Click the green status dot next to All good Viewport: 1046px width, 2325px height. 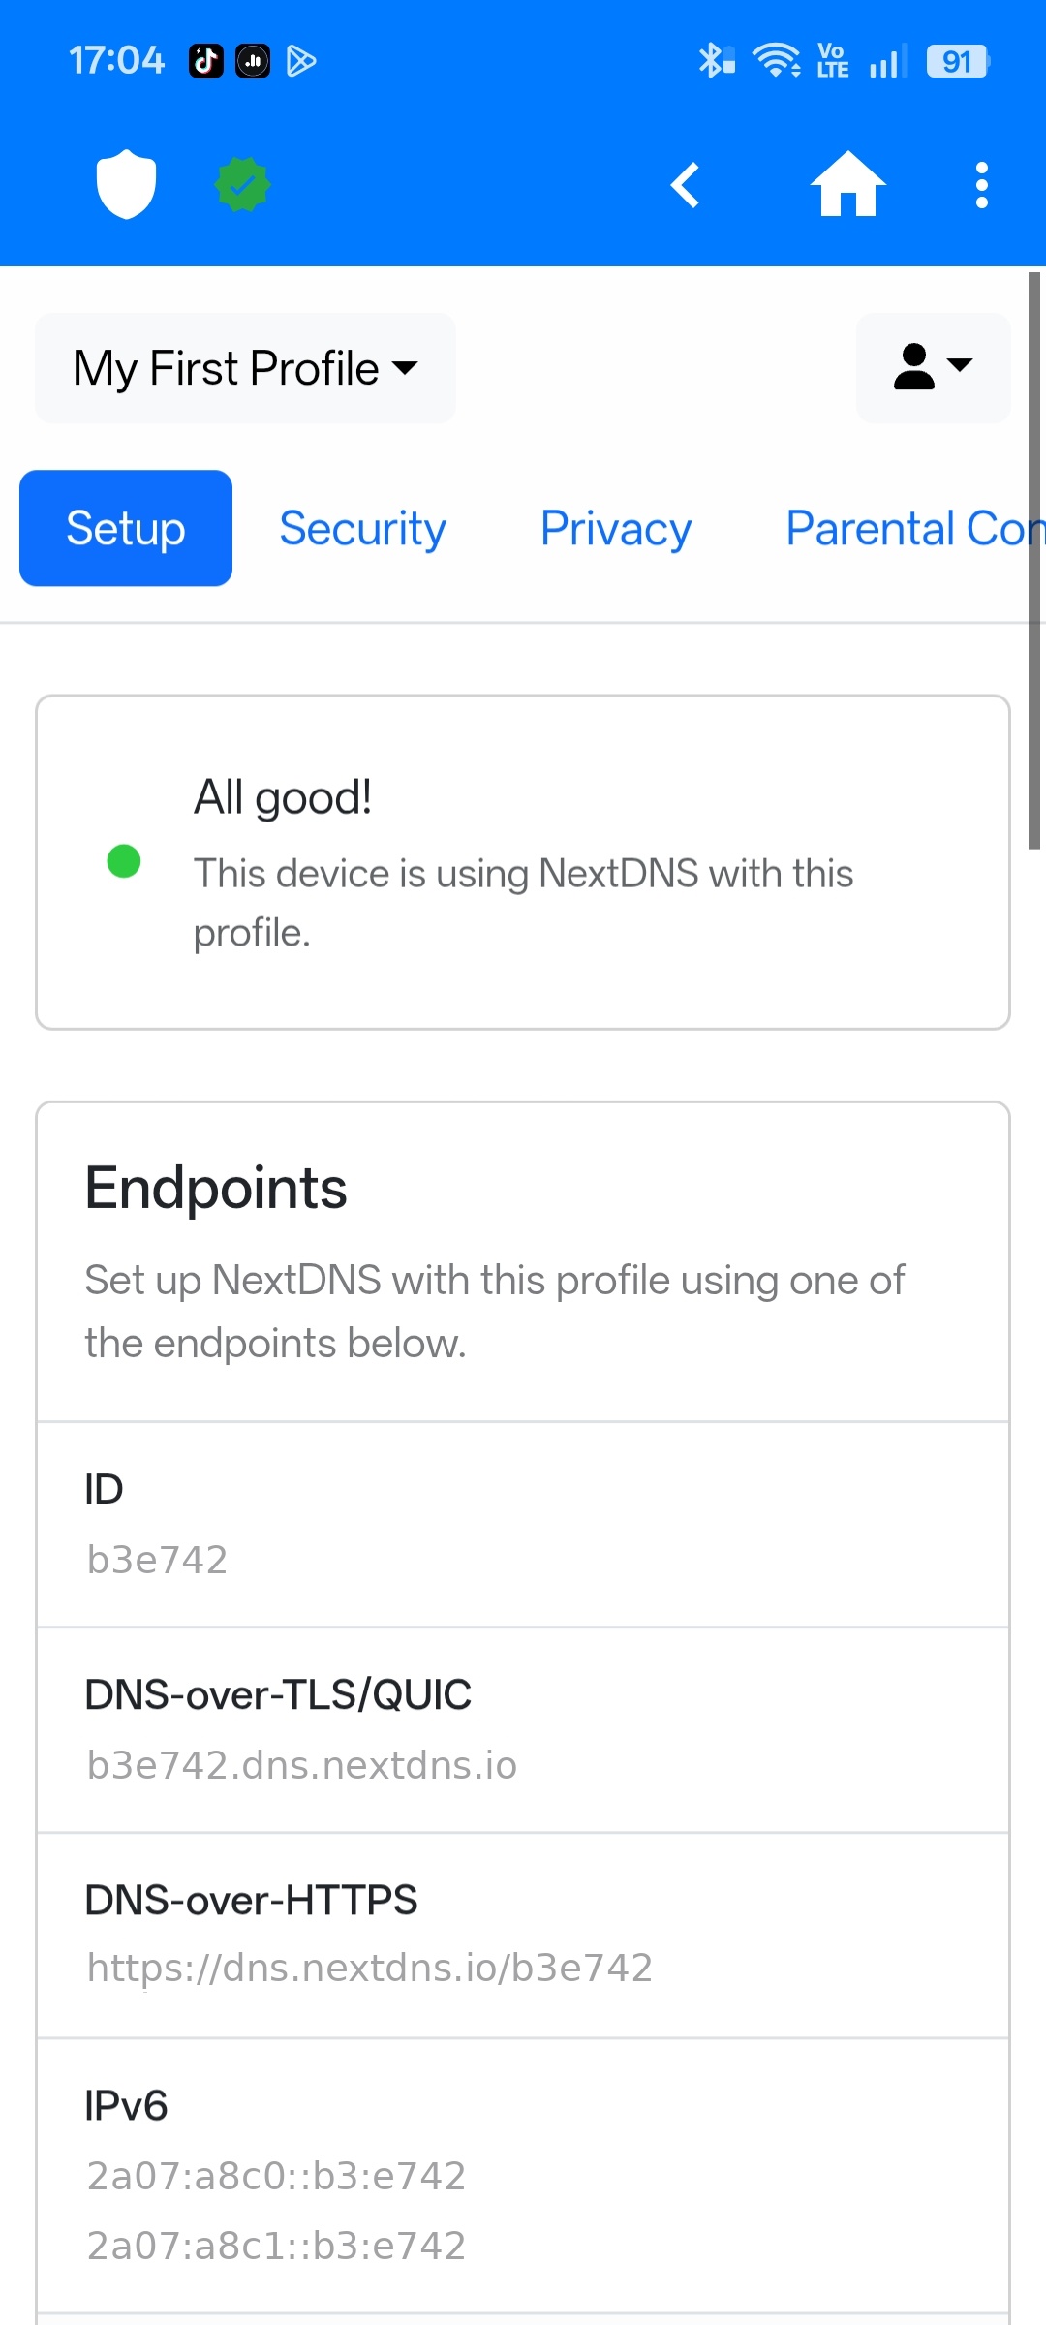click(123, 861)
